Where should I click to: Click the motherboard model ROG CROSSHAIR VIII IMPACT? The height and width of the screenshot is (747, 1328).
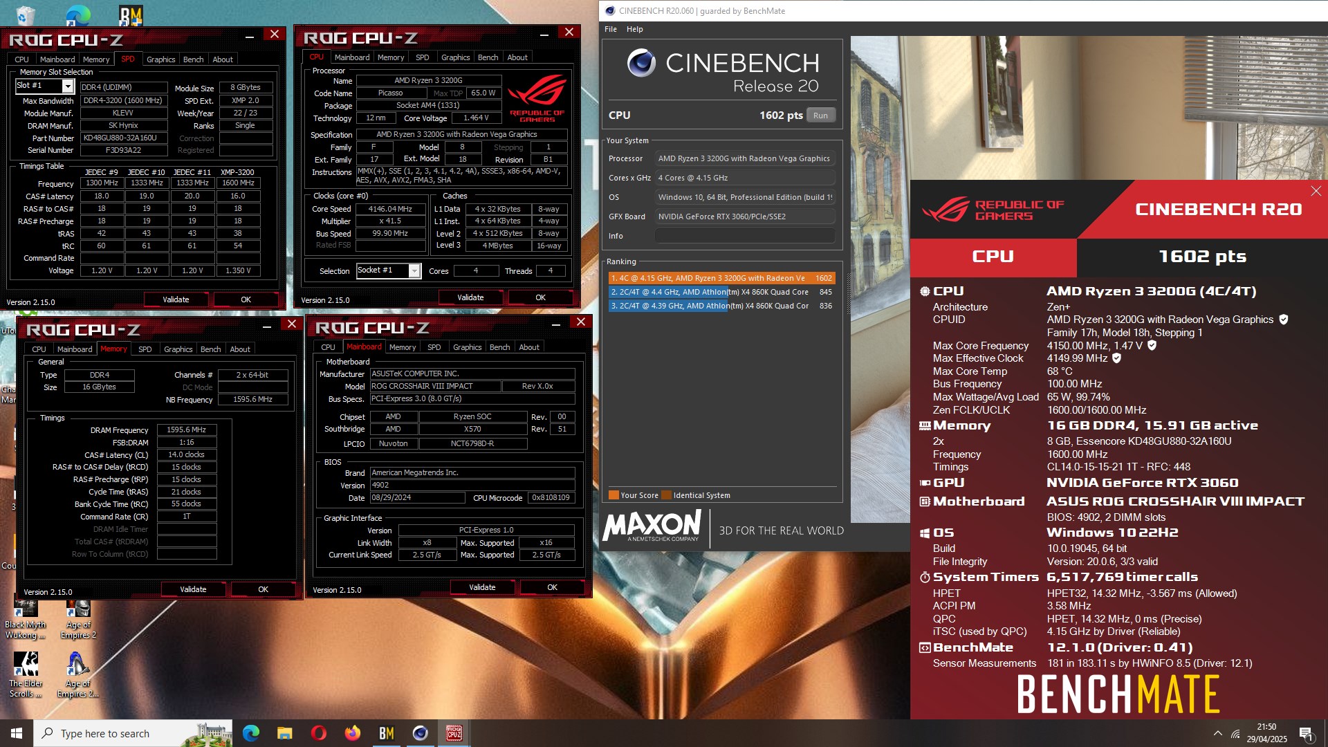[435, 386]
